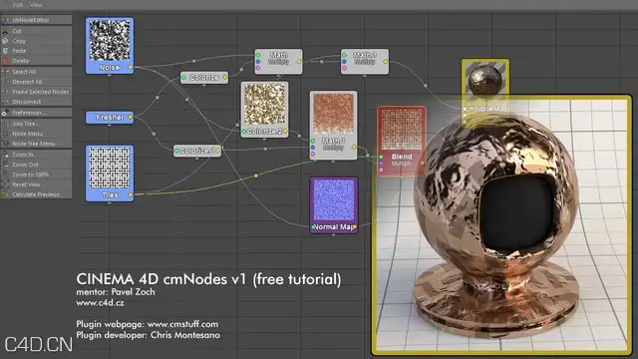The image size is (638, 359).
Task: Select the Fresnel node
Action: [110, 118]
